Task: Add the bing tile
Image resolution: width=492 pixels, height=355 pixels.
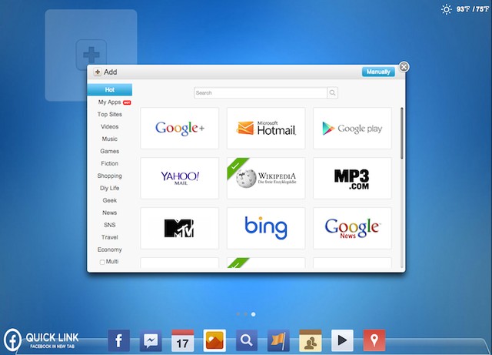Action: (266, 228)
